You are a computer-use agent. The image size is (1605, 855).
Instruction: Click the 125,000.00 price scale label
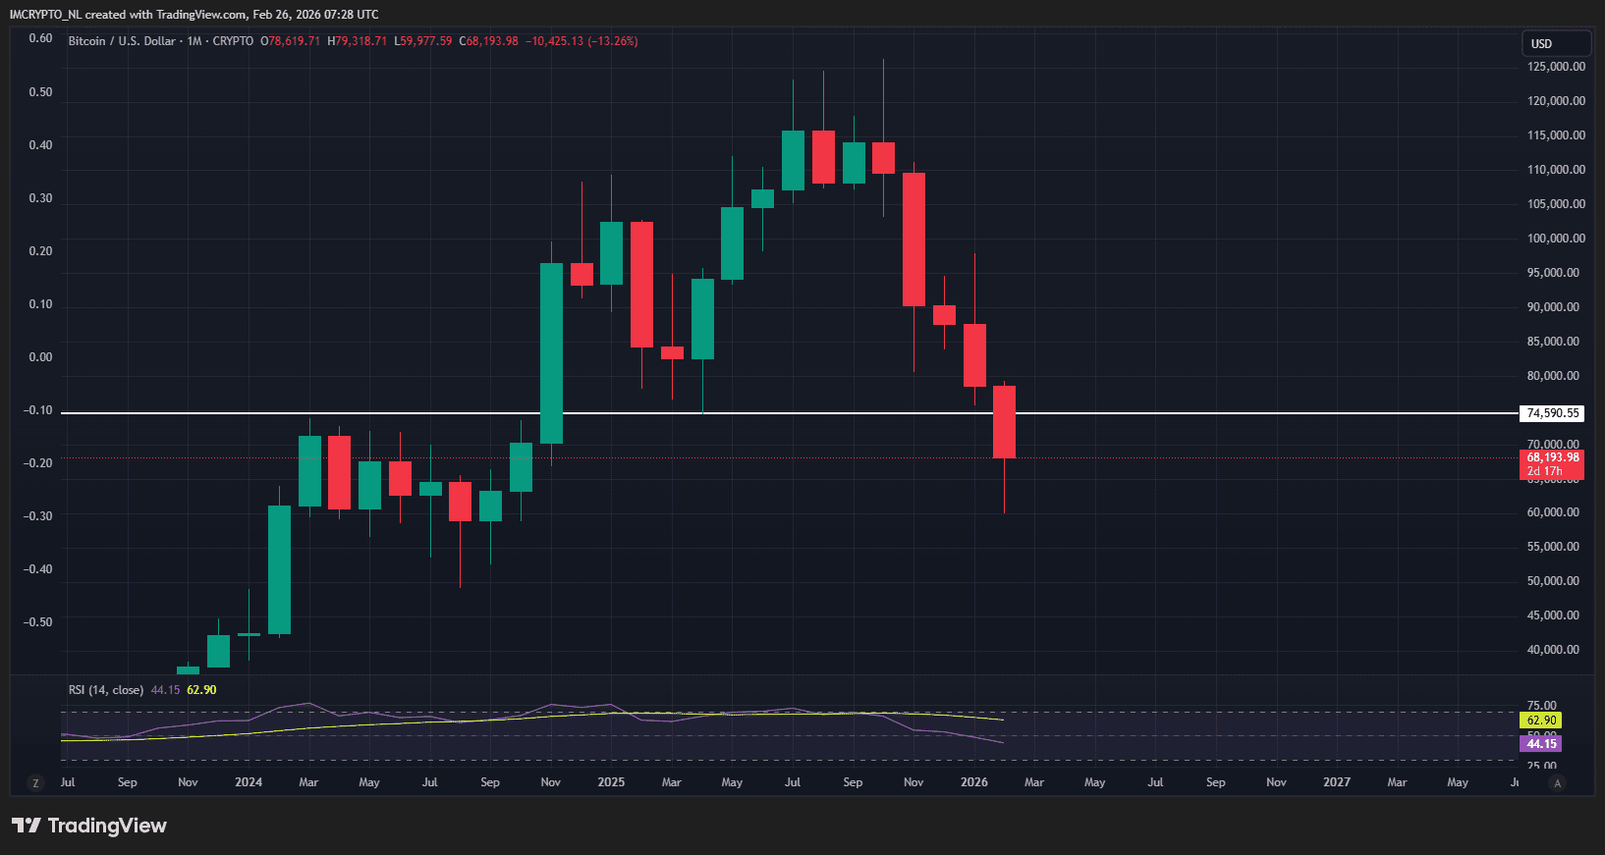click(1556, 67)
